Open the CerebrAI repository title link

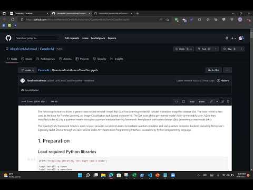pyautogui.click(x=47, y=49)
